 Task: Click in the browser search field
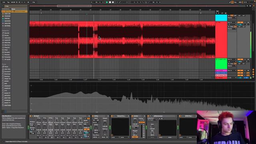tap(16, 6)
